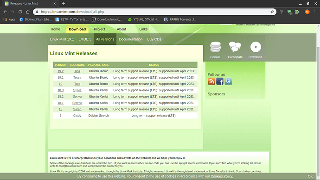Viewport: 320px width, 180px height.
Task: Click the Sponsors heading
Action: pyautogui.click(x=216, y=94)
